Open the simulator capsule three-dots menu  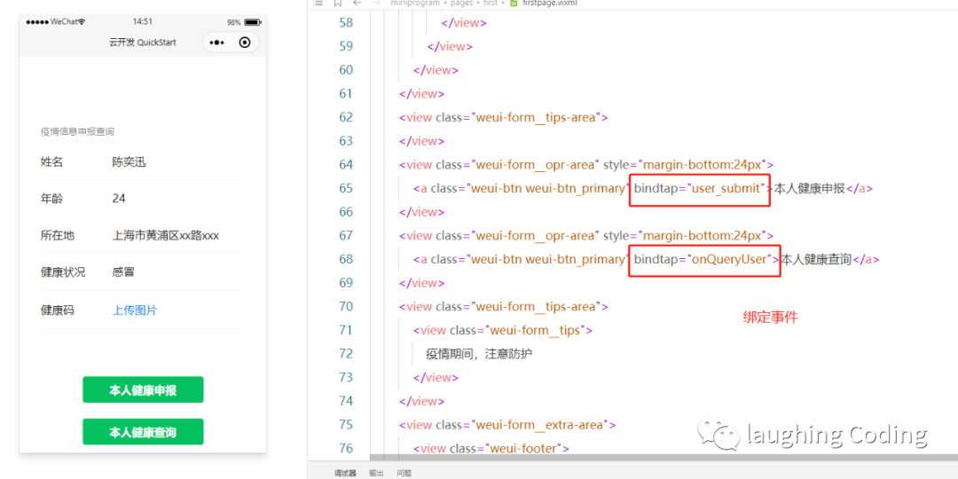pyautogui.click(x=217, y=43)
